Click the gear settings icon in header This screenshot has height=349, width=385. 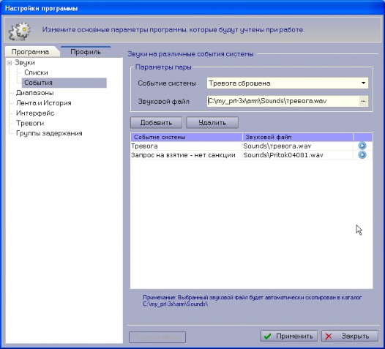(x=20, y=31)
